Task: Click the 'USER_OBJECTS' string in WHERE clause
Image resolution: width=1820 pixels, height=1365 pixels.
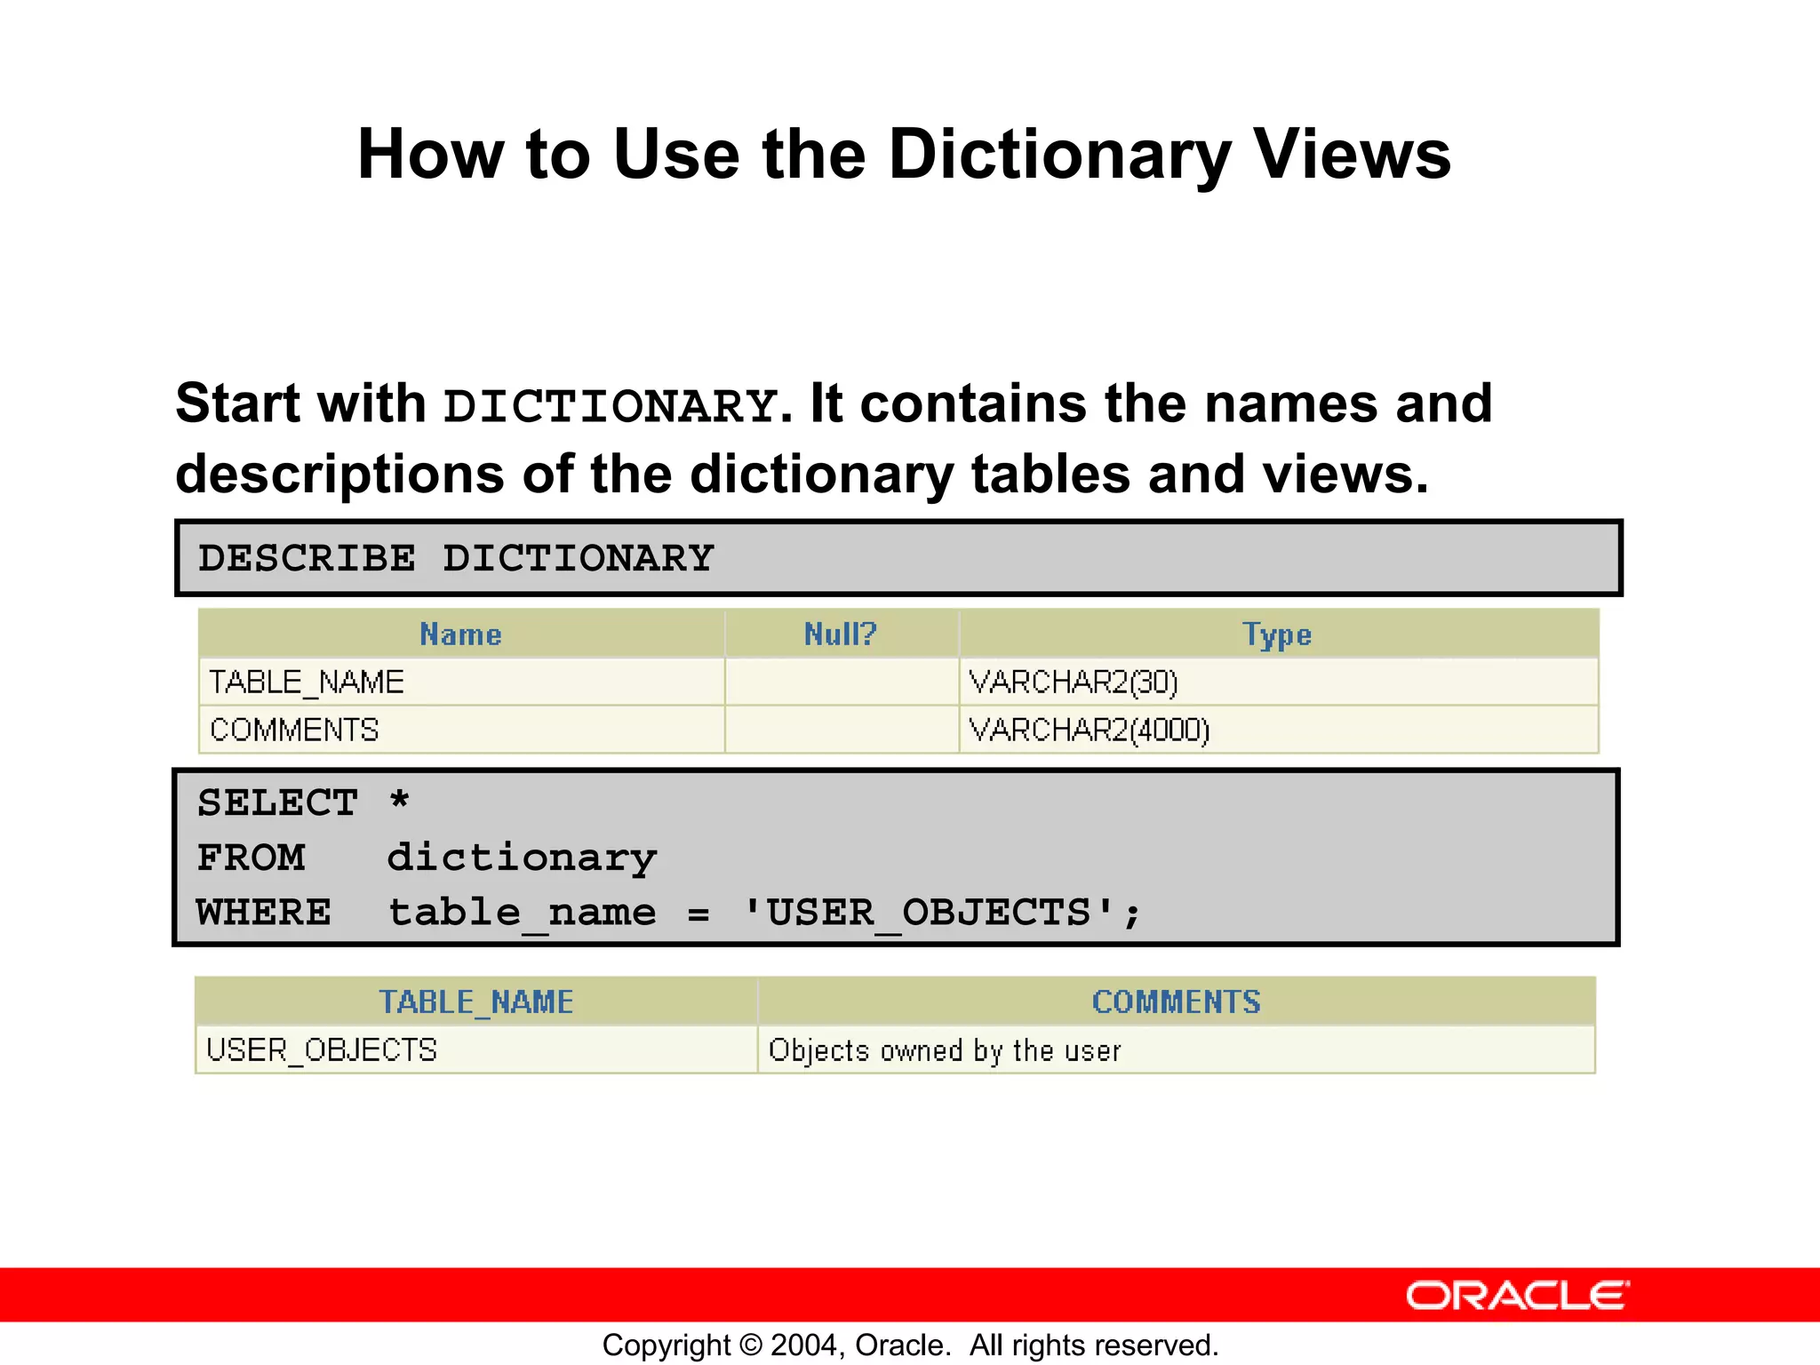Action: [x=930, y=914]
